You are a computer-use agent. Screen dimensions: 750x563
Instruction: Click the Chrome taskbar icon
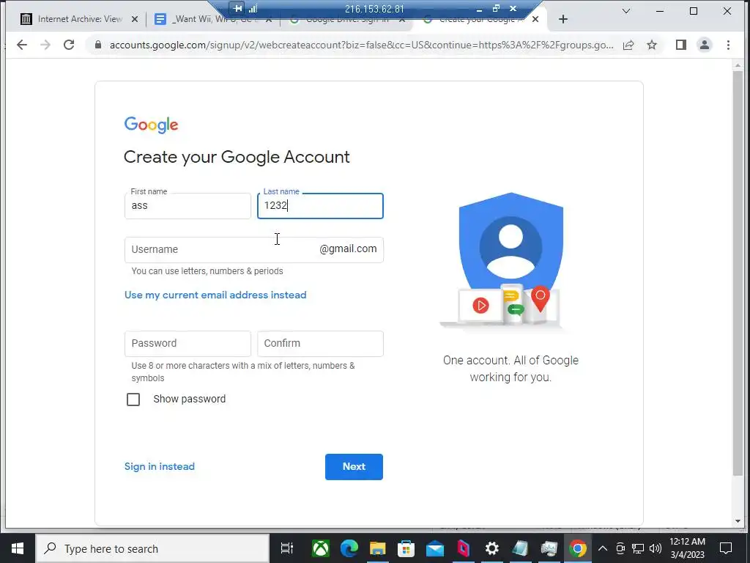point(577,548)
